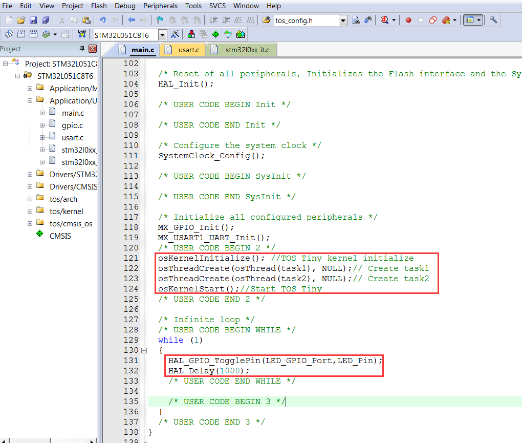Collapse the code block at line 130
This screenshot has width=522, height=443.
pos(144,350)
